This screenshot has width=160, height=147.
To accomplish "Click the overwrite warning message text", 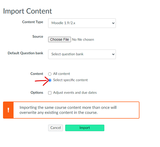I will click(x=68, y=110).
